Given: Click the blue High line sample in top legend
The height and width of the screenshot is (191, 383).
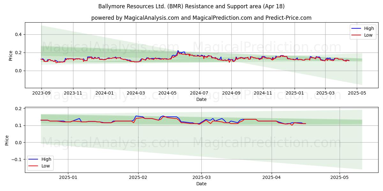Looking at the screenshot, I should pos(357,29).
